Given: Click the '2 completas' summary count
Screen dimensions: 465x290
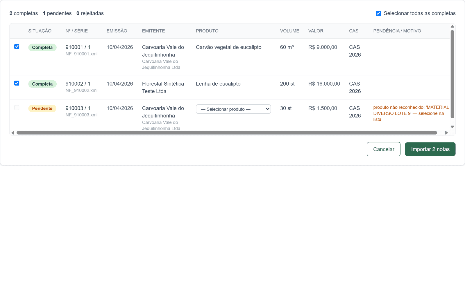Looking at the screenshot, I should coord(24,13).
